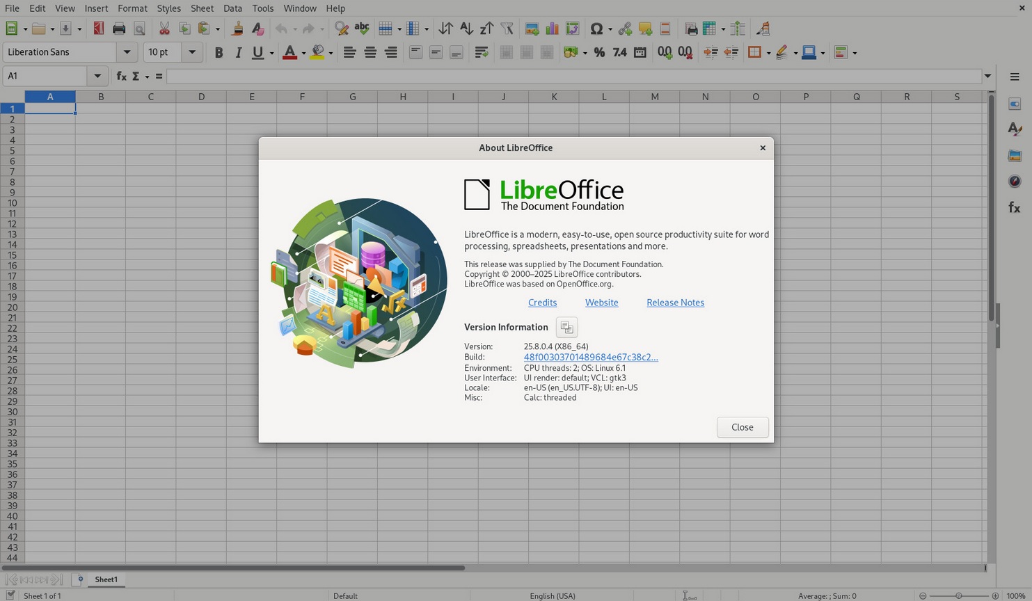This screenshot has width=1032, height=601.
Task: Insert a chart
Action: tap(552, 29)
